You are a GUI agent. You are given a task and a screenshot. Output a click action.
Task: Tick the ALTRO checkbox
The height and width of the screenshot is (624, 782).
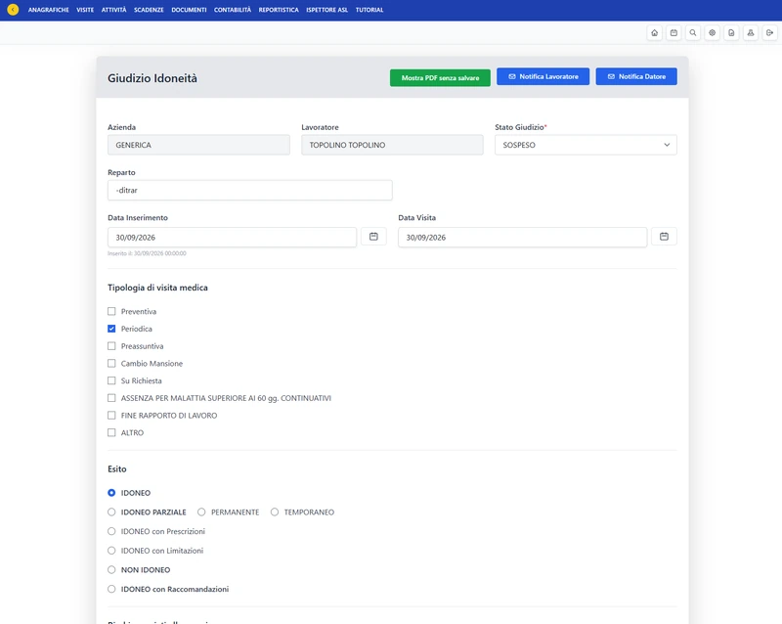click(x=111, y=432)
